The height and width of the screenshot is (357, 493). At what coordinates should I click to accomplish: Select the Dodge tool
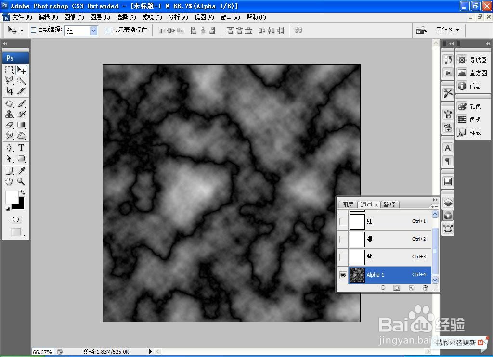point(21,136)
